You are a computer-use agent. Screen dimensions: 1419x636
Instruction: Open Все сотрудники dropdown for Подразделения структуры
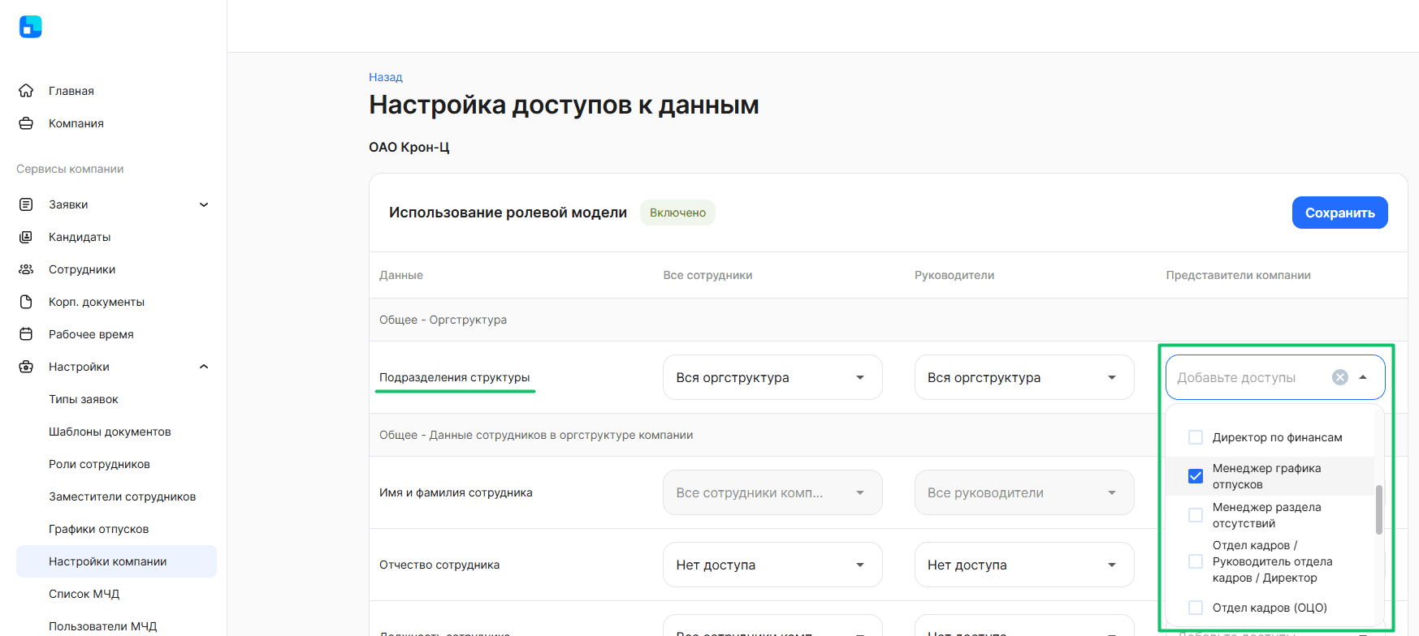point(772,377)
